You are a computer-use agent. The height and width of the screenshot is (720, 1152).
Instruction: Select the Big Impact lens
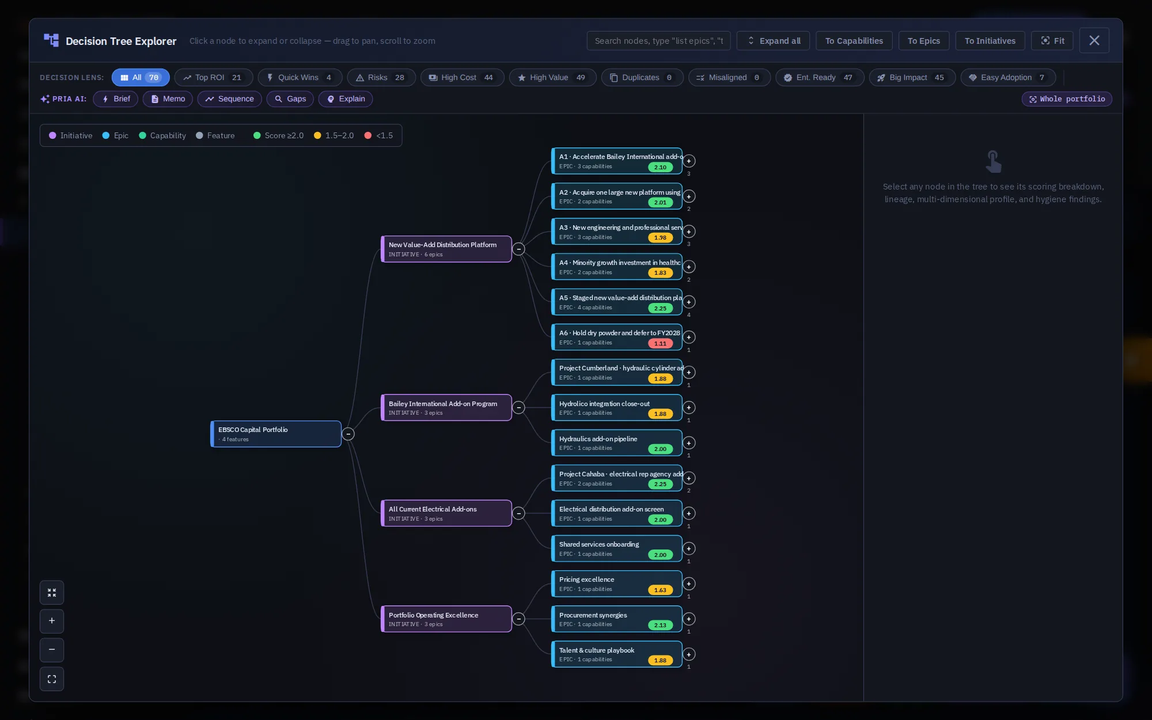(912, 78)
